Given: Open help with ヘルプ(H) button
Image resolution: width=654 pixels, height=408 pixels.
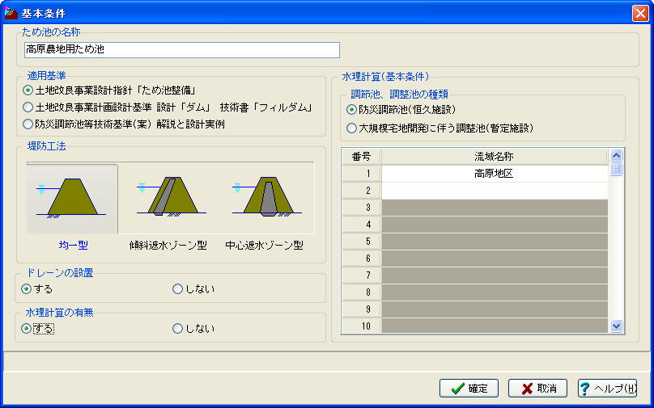Looking at the screenshot, I should point(607,389).
